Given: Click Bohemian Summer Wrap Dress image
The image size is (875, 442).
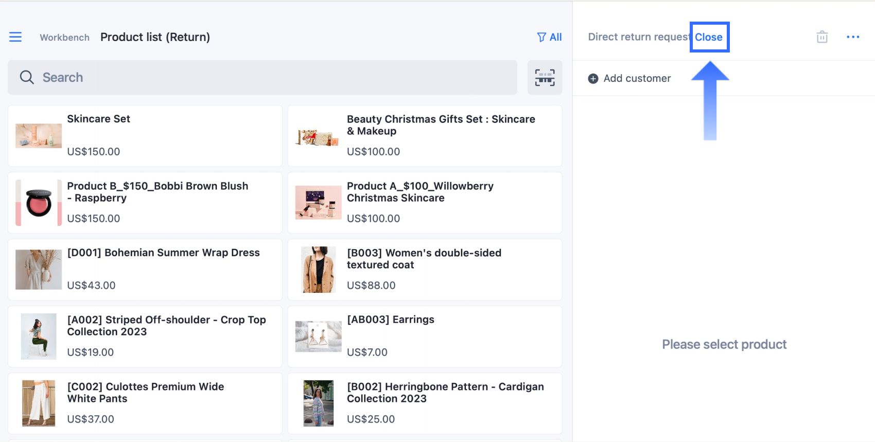Looking at the screenshot, I should [39, 270].
